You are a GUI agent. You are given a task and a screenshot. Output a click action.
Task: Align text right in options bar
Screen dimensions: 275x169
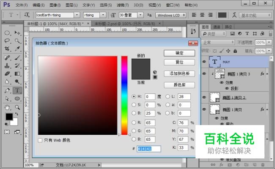pyautogui.click(x=210, y=15)
